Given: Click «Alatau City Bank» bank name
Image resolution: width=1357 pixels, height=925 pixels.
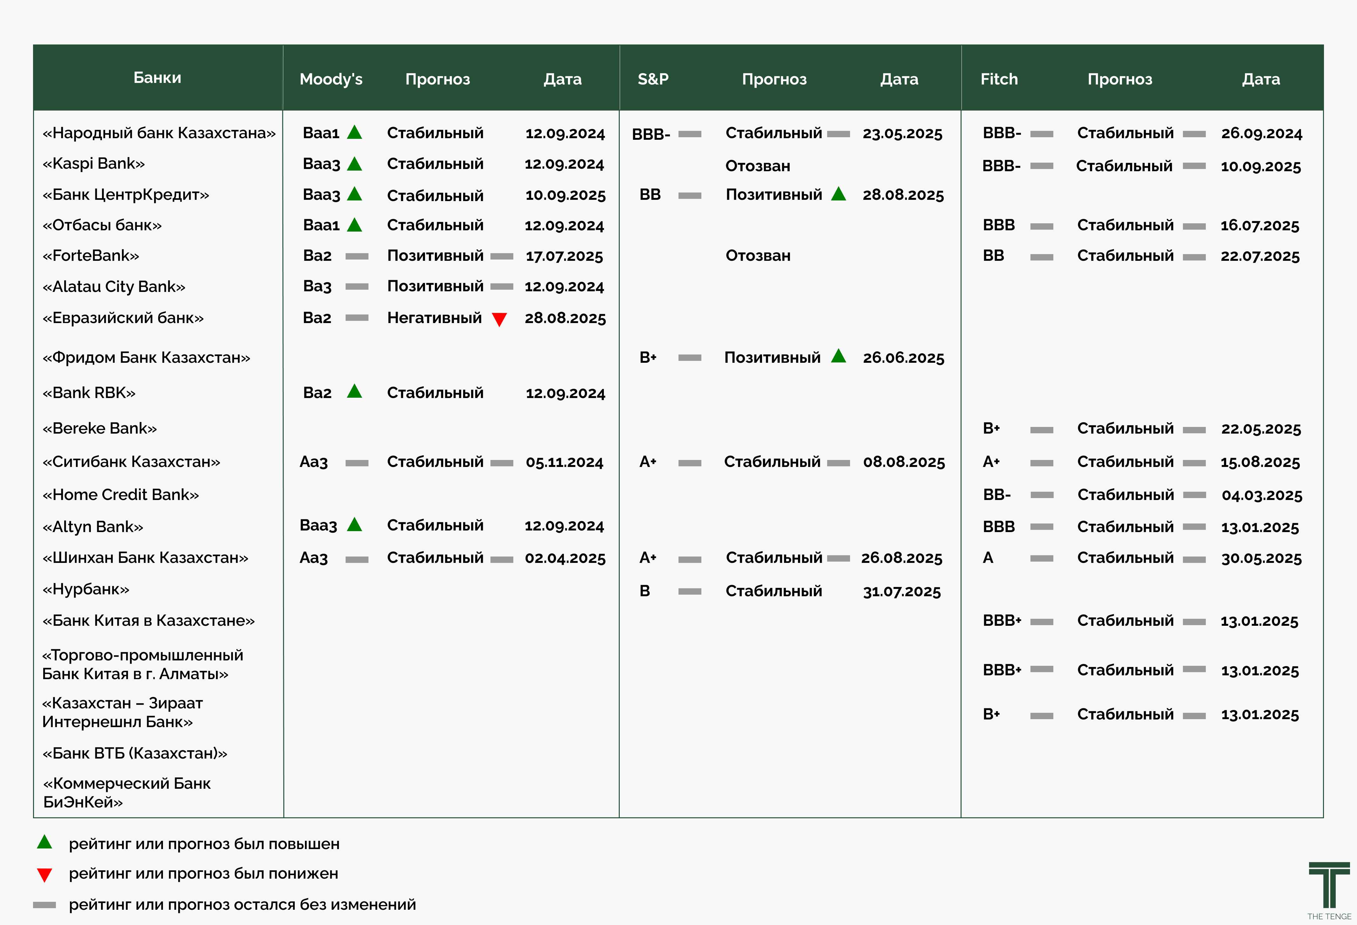Looking at the screenshot, I should click(x=114, y=287).
